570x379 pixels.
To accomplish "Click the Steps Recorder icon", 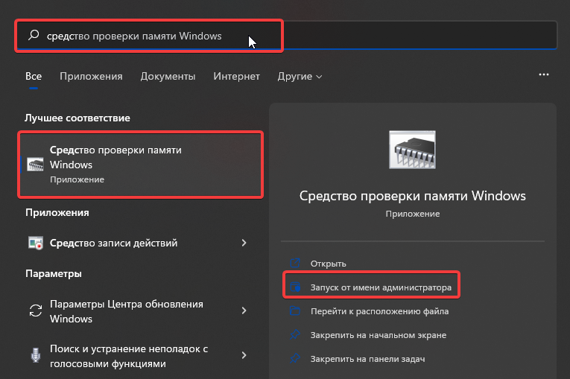I will point(36,243).
